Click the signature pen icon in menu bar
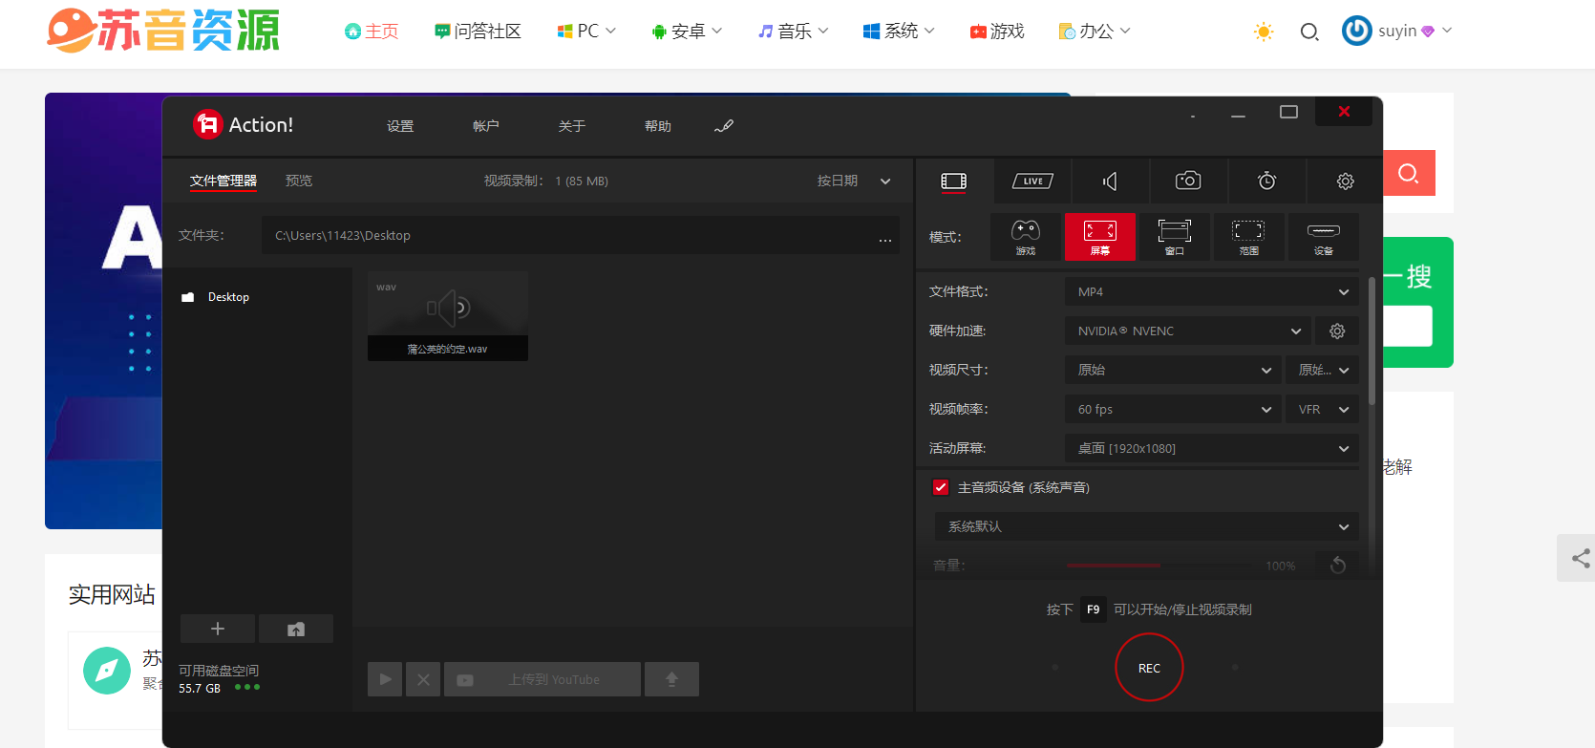Screen dimensions: 1595x748 (724, 126)
